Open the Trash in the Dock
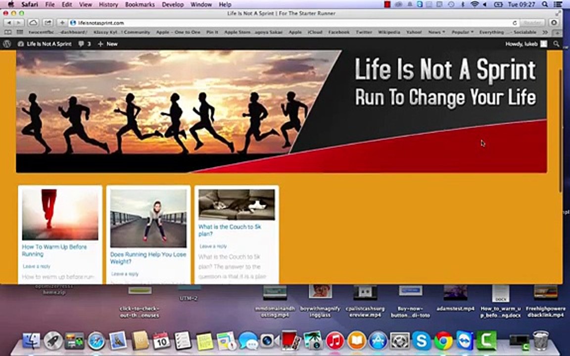The width and height of the screenshot is (570, 356). pos(540,340)
